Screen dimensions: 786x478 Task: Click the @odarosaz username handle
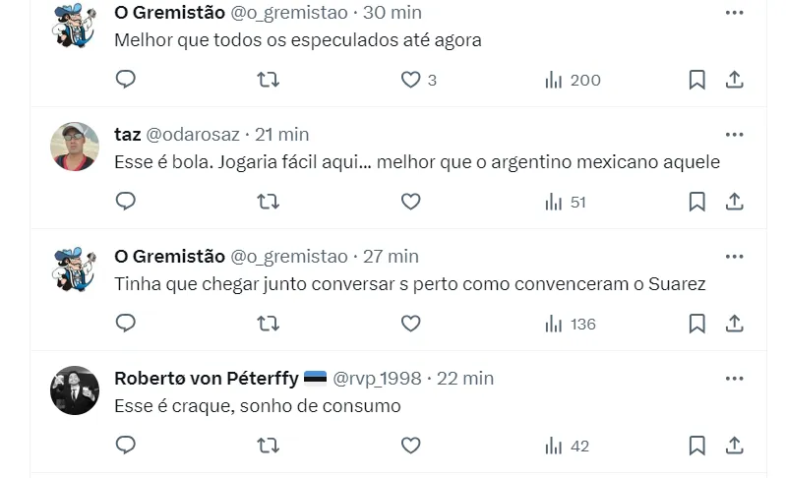click(193, 135)
